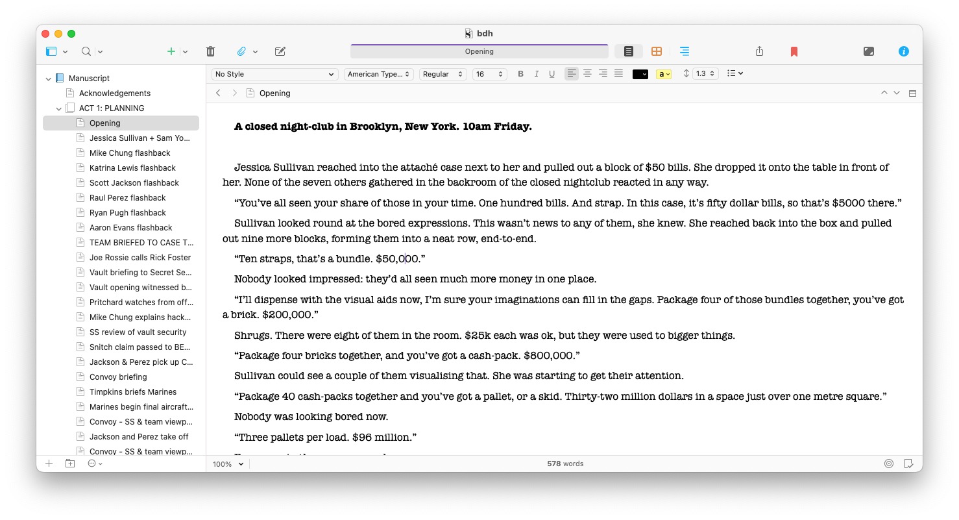Collapse the ACT 1: PLANNING folder
The height and width of the screenshot is (520, 959).
pos(59,108)
